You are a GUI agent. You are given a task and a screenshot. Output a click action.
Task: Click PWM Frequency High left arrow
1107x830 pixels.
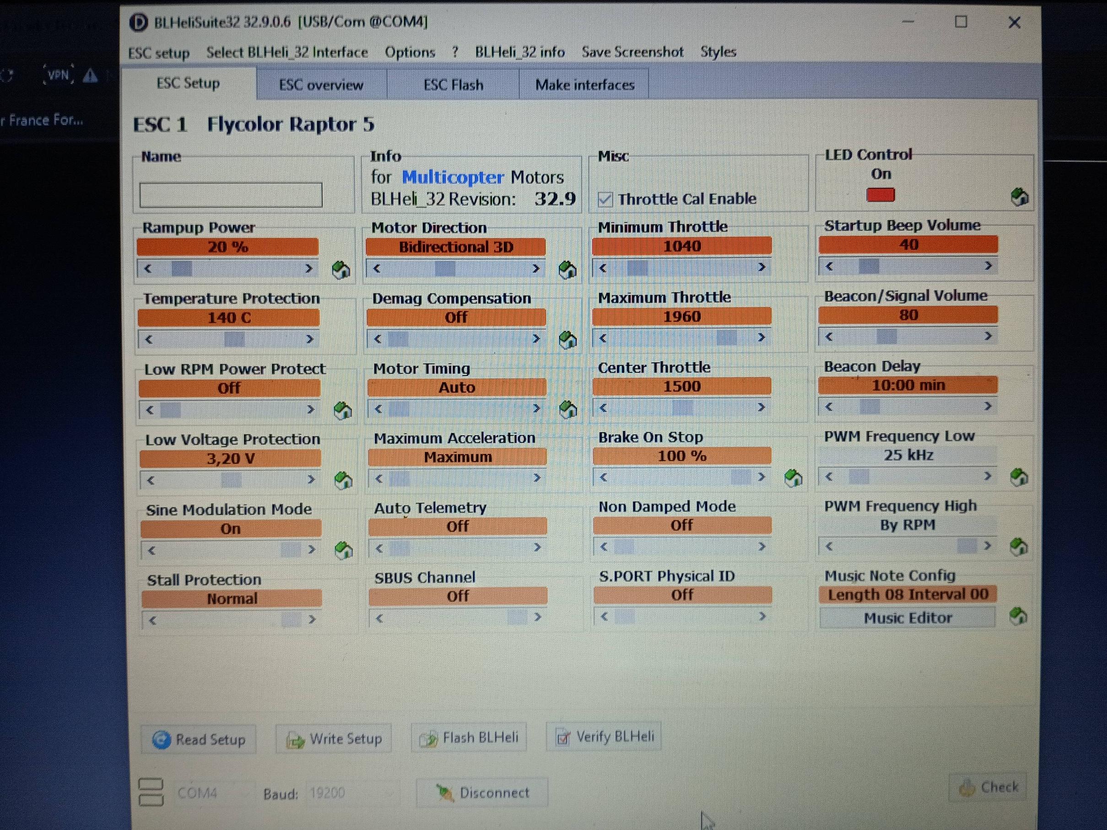pos(829,546)
